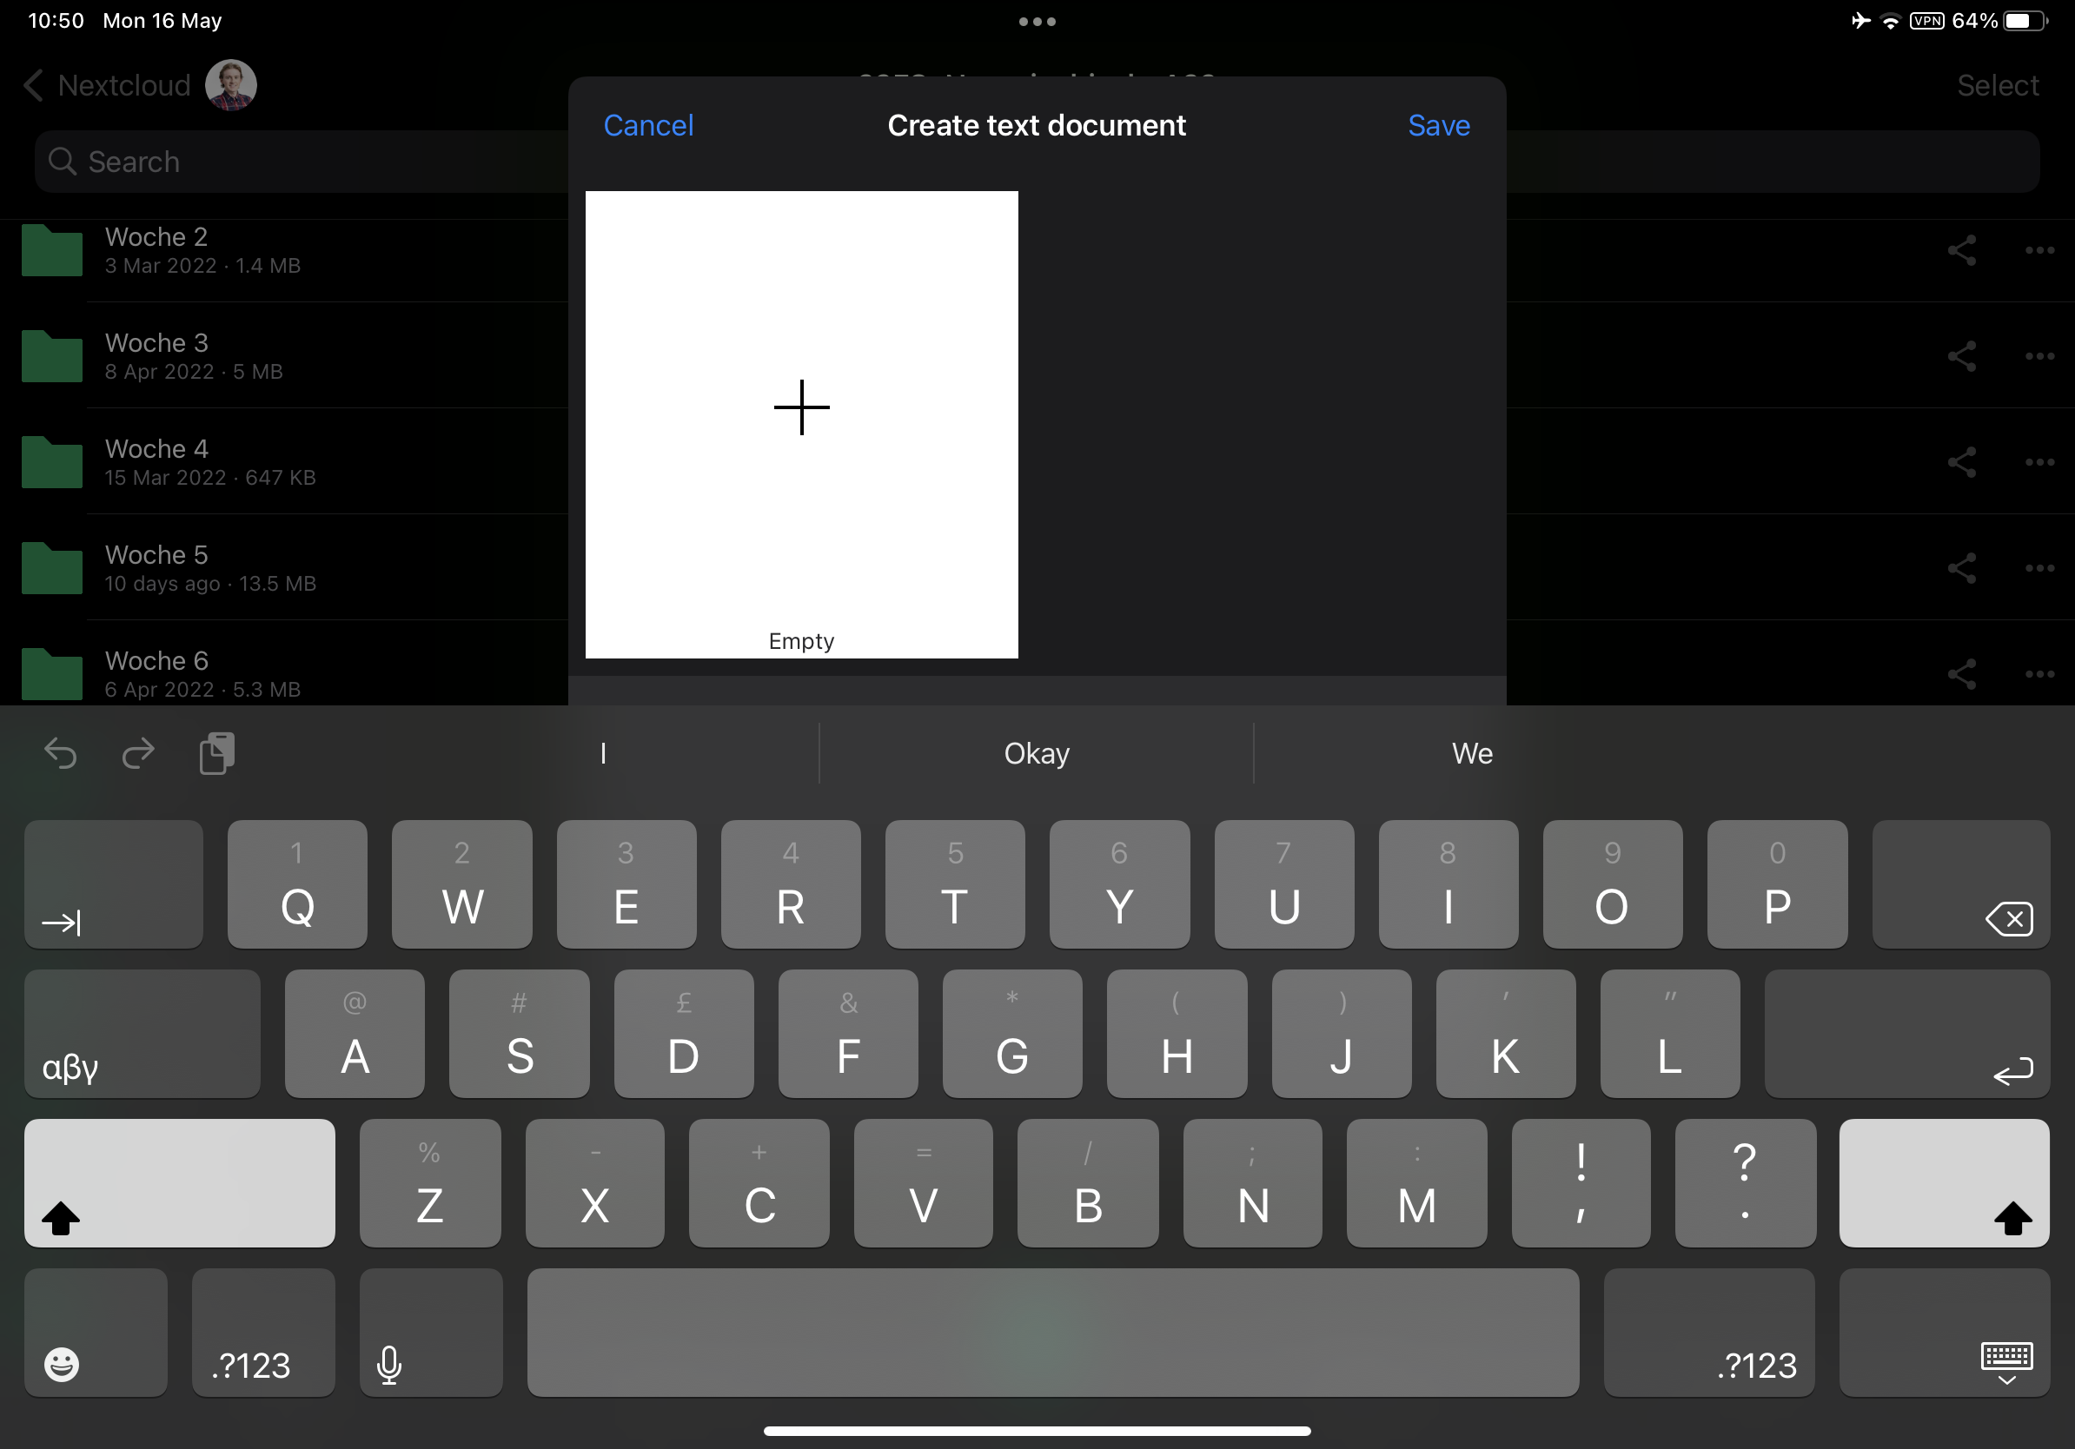Go back using the Nextcloud chevron
Viewport: 2075px width, 1449px height.
pos(33,84)
